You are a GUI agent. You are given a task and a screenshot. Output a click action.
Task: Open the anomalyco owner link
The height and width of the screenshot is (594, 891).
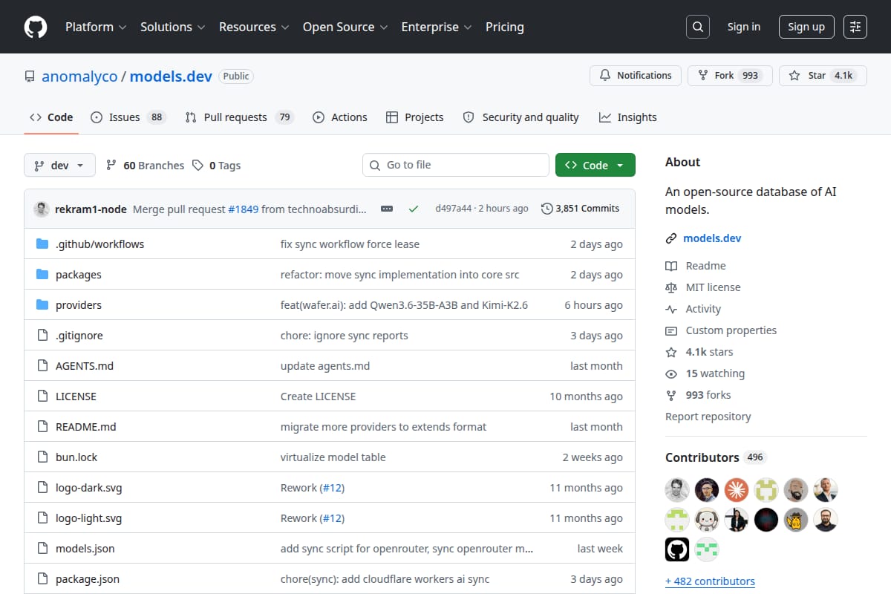79,76
